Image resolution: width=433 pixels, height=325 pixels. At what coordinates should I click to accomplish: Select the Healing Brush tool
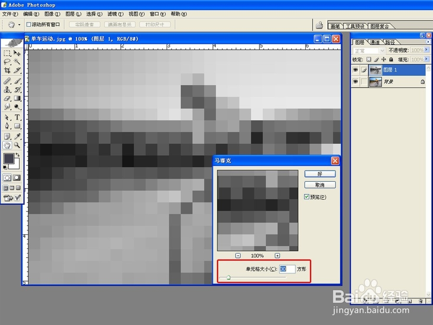pos(7,81)
